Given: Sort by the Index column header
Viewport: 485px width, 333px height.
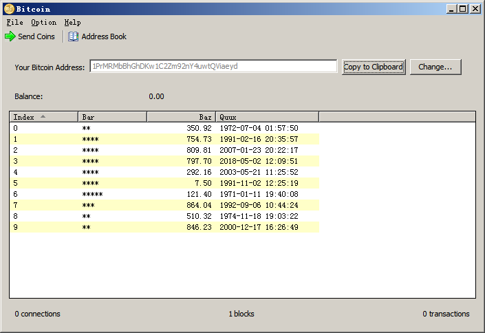Looking at the screenshot, I should click(x=43, y=117).
